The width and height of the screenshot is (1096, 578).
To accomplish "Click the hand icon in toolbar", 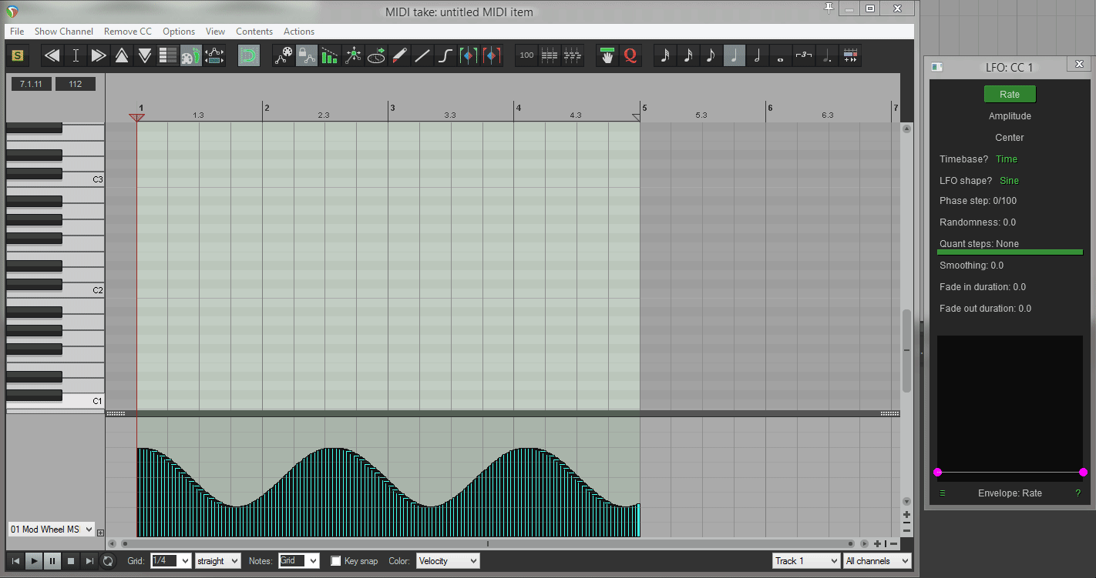I will click(607, 55).
